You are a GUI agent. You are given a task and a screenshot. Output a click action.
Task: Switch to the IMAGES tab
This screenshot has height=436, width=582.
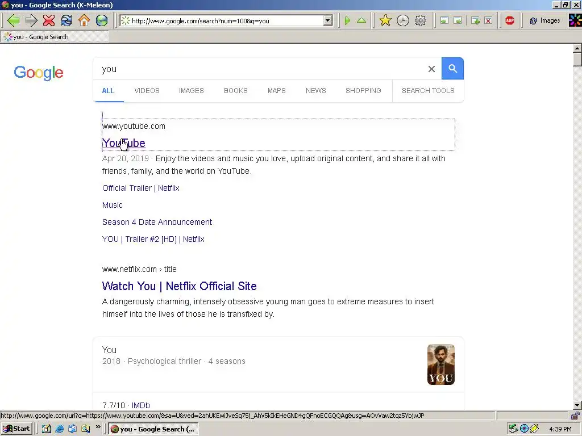coord(192,90)
